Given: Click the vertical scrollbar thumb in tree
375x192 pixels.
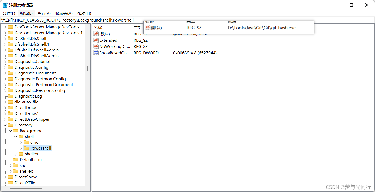Looking at the screenshot, I should pyautogui.click(x=87, y=68).
